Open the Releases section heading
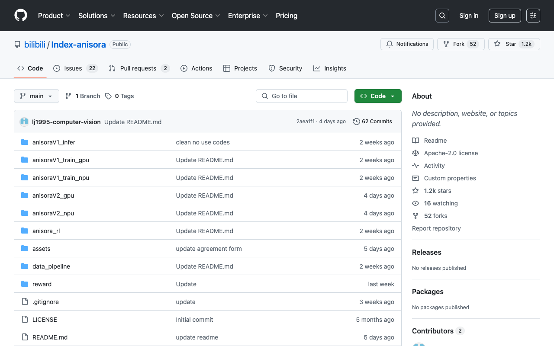The image size is (554, 346). (427, 252)
